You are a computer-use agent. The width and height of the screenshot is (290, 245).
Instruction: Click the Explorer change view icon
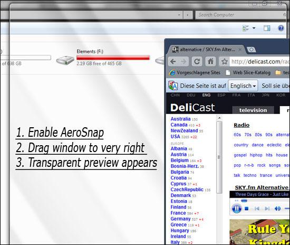pos(246,28)
